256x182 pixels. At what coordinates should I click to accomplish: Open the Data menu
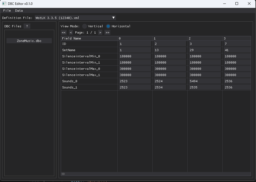(19, 11)
